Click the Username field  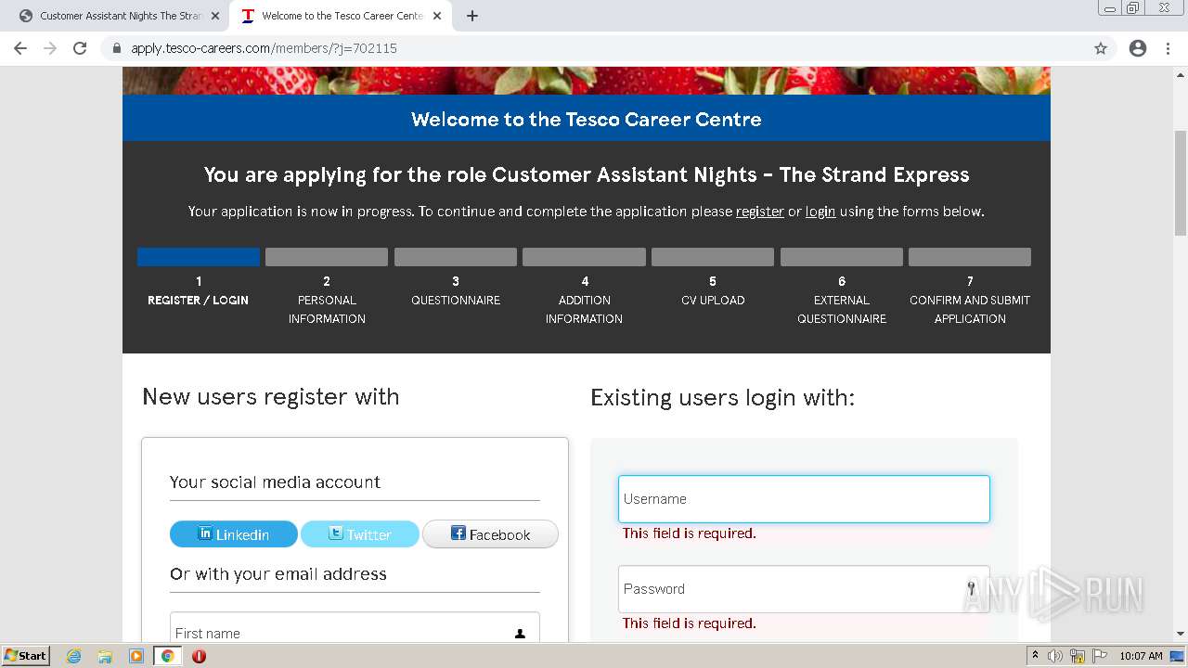(804, 499)
